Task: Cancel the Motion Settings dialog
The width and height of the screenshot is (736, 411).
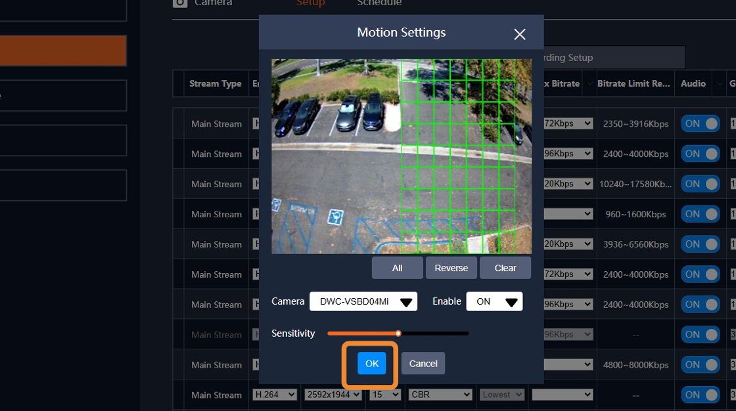Action: (x=423, y=364)
